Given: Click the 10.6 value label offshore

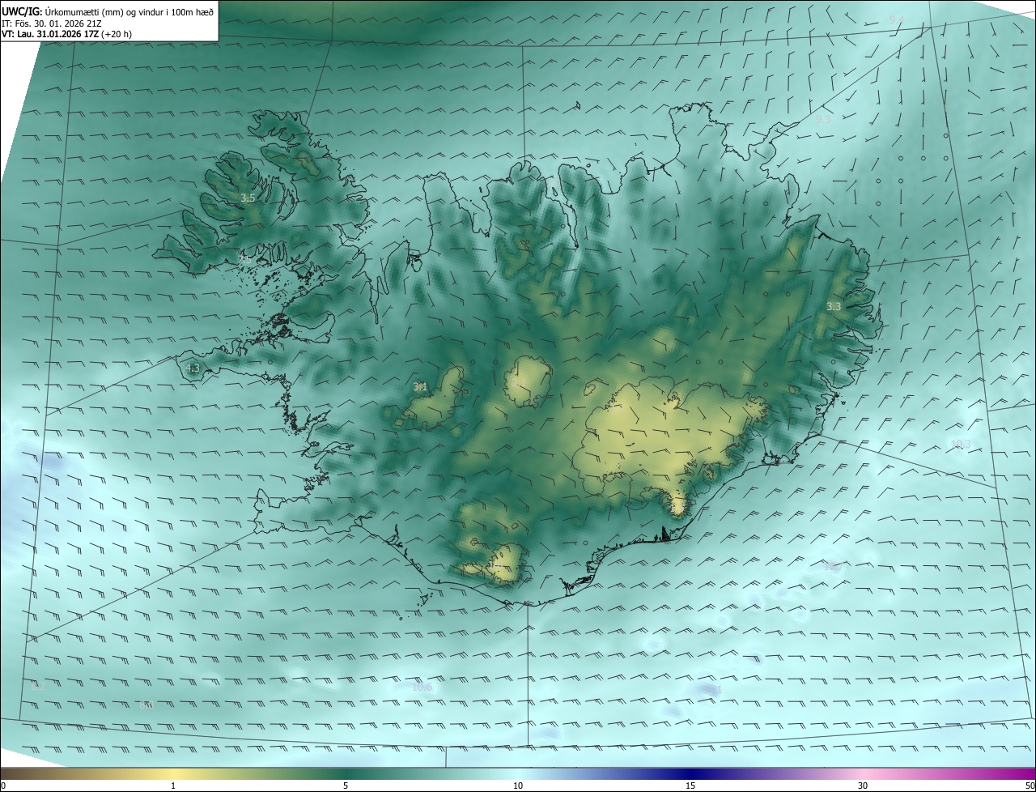Looking at the screenshot, I should pos(422,688).
